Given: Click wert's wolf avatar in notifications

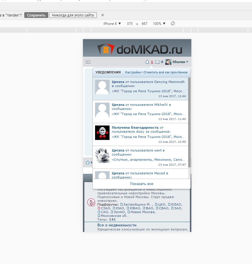Looking at the screenshot, I should pos(102,156).
